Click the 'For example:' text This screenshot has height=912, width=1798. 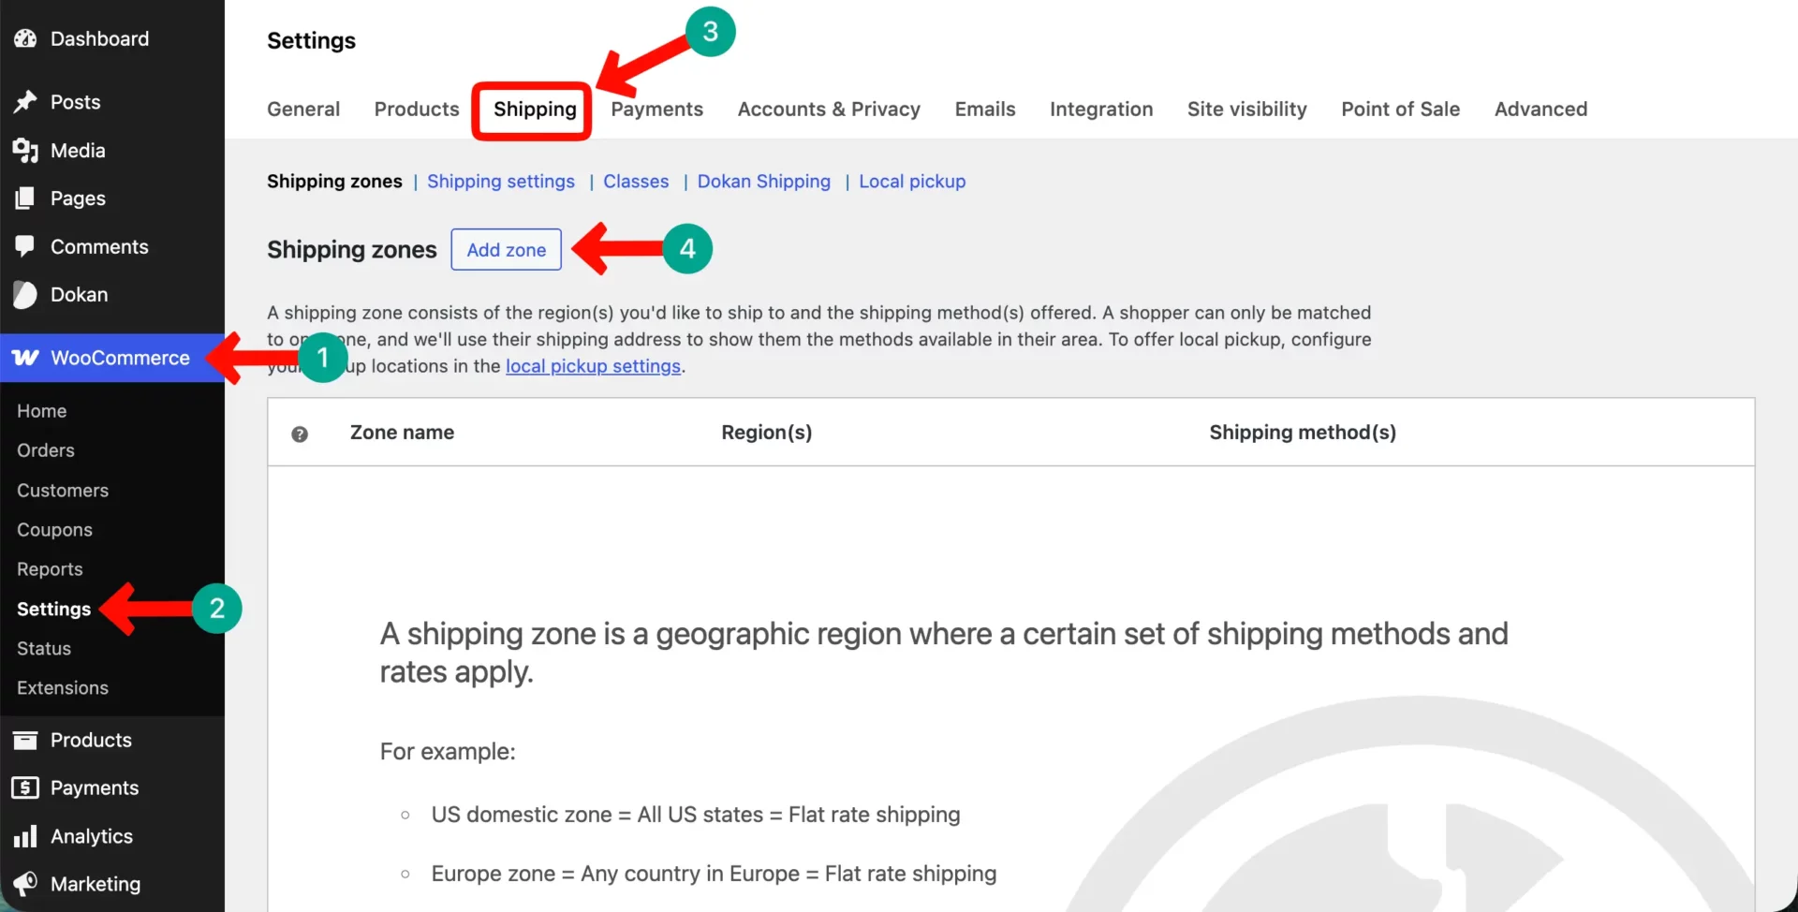tap(448, 752)
